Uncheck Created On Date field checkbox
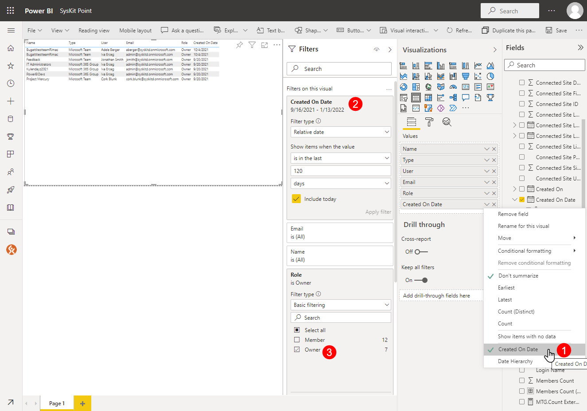Viewport: 587px width, 411px height. [522, 200]
